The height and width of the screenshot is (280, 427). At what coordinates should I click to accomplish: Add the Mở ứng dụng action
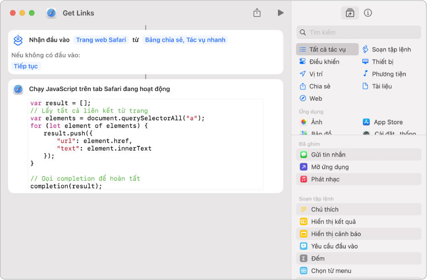[359, 167]
